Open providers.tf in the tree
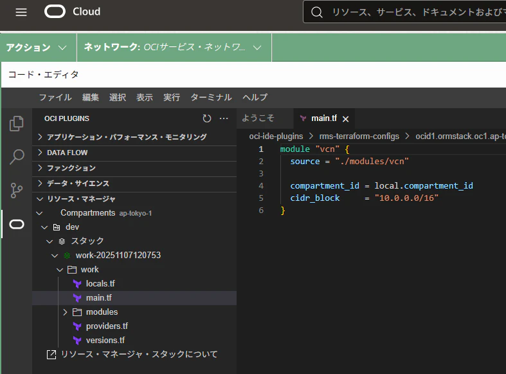This screenshot has width=506, height=374. point(107,326)
